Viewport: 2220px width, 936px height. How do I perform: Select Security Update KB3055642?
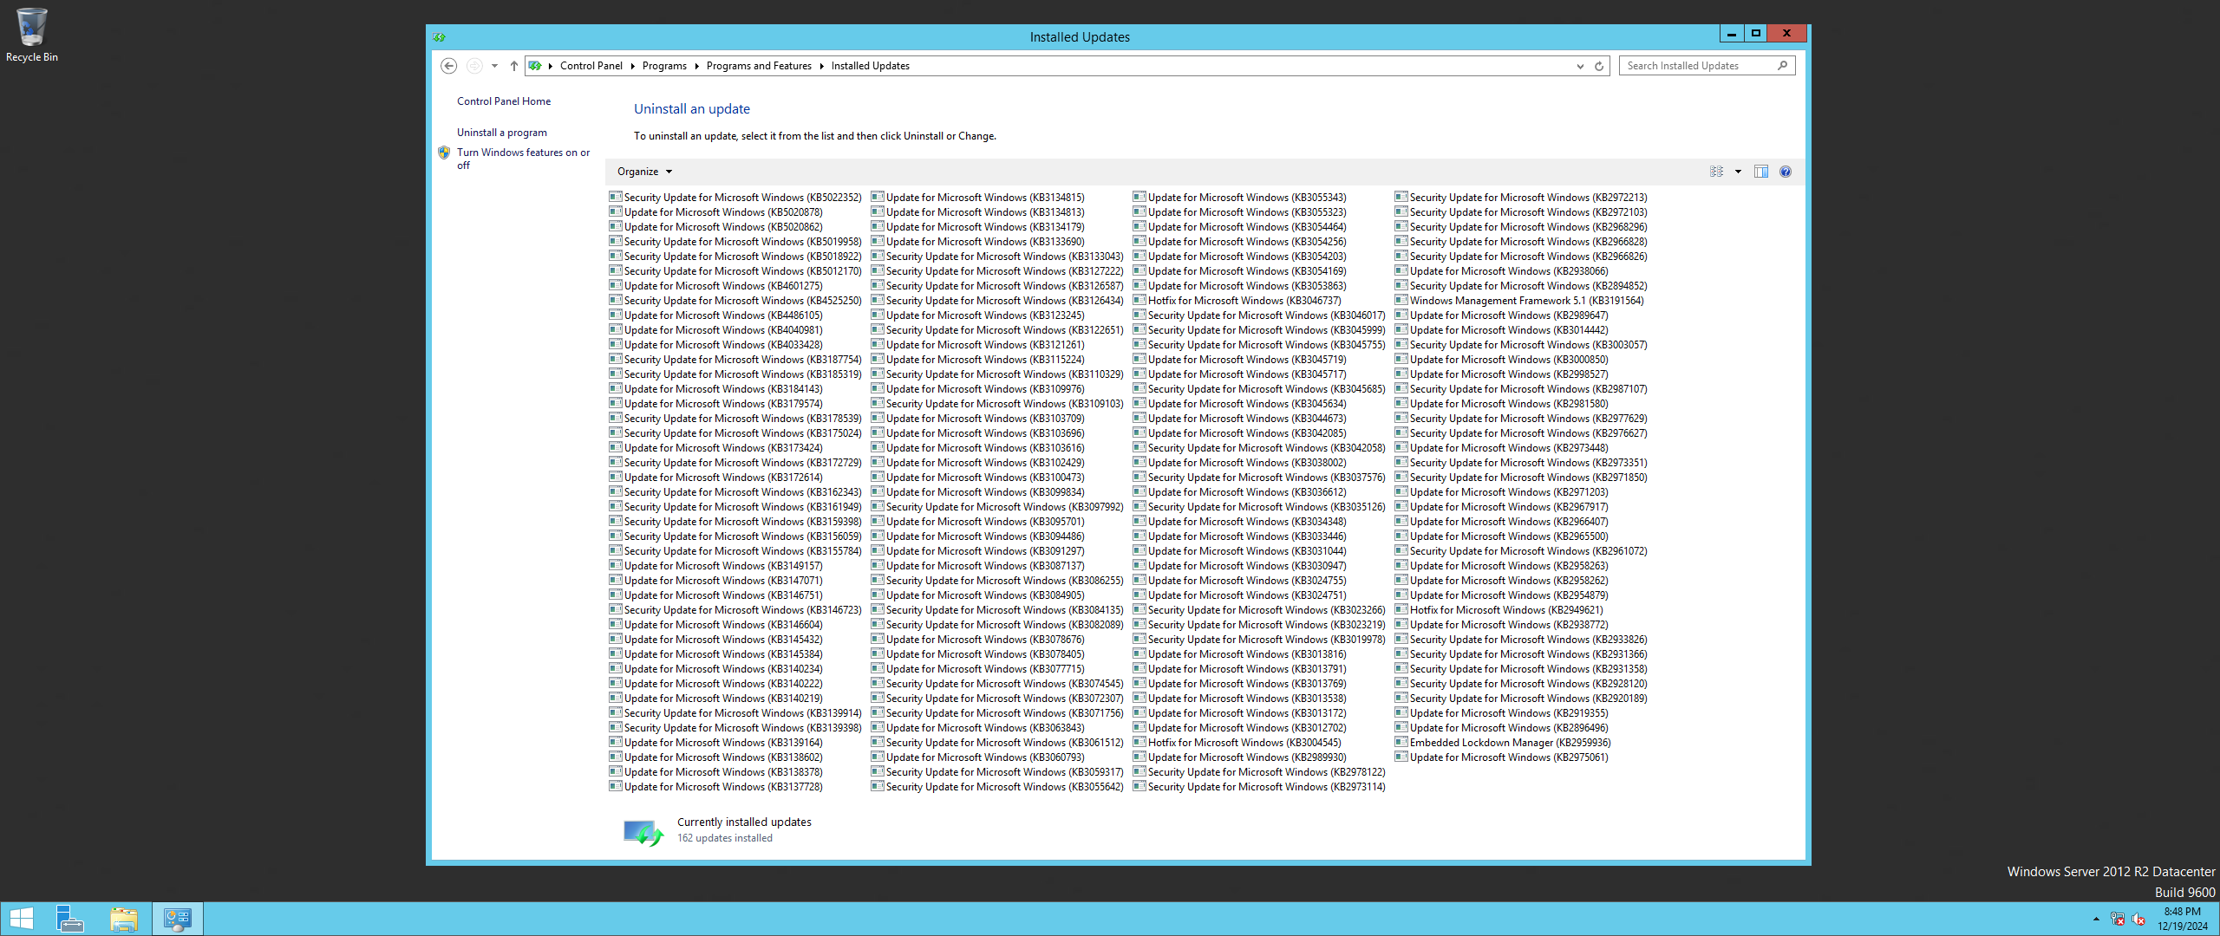tap(997, 787)
